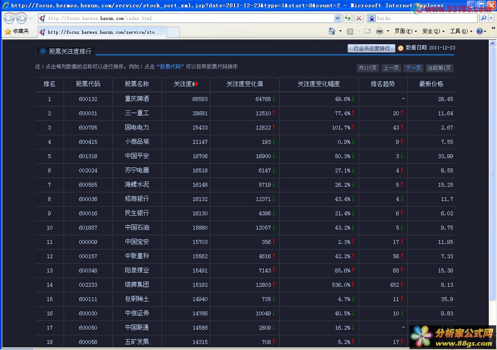This screenshot has height=350, width=497.
Task: Click stock name 民生银行
Action: 137,213
